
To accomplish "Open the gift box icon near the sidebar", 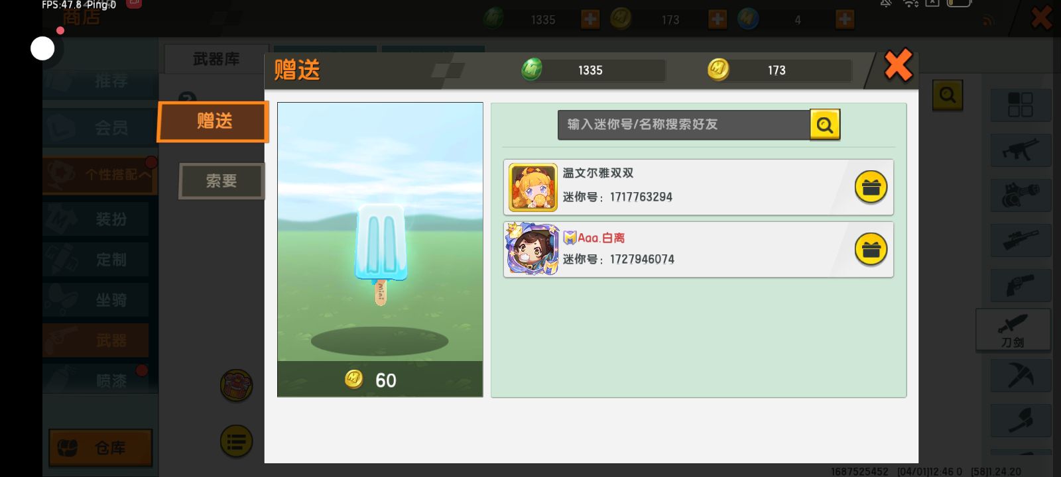I will (x=236, y=386).
